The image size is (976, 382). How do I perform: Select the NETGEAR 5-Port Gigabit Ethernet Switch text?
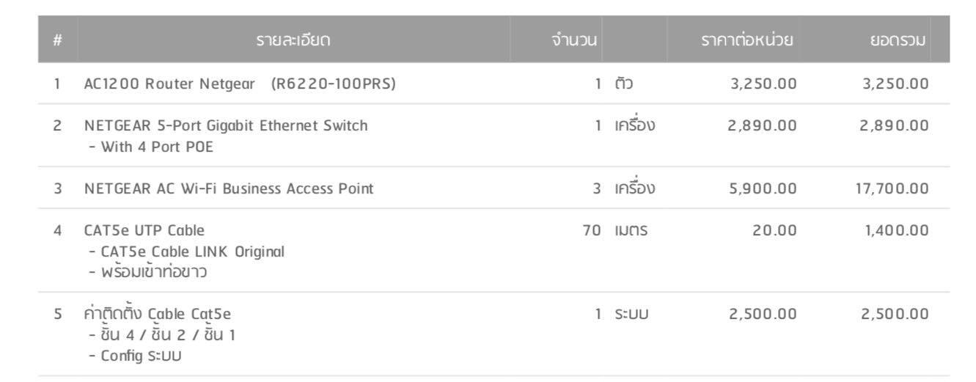coord(226,125)
